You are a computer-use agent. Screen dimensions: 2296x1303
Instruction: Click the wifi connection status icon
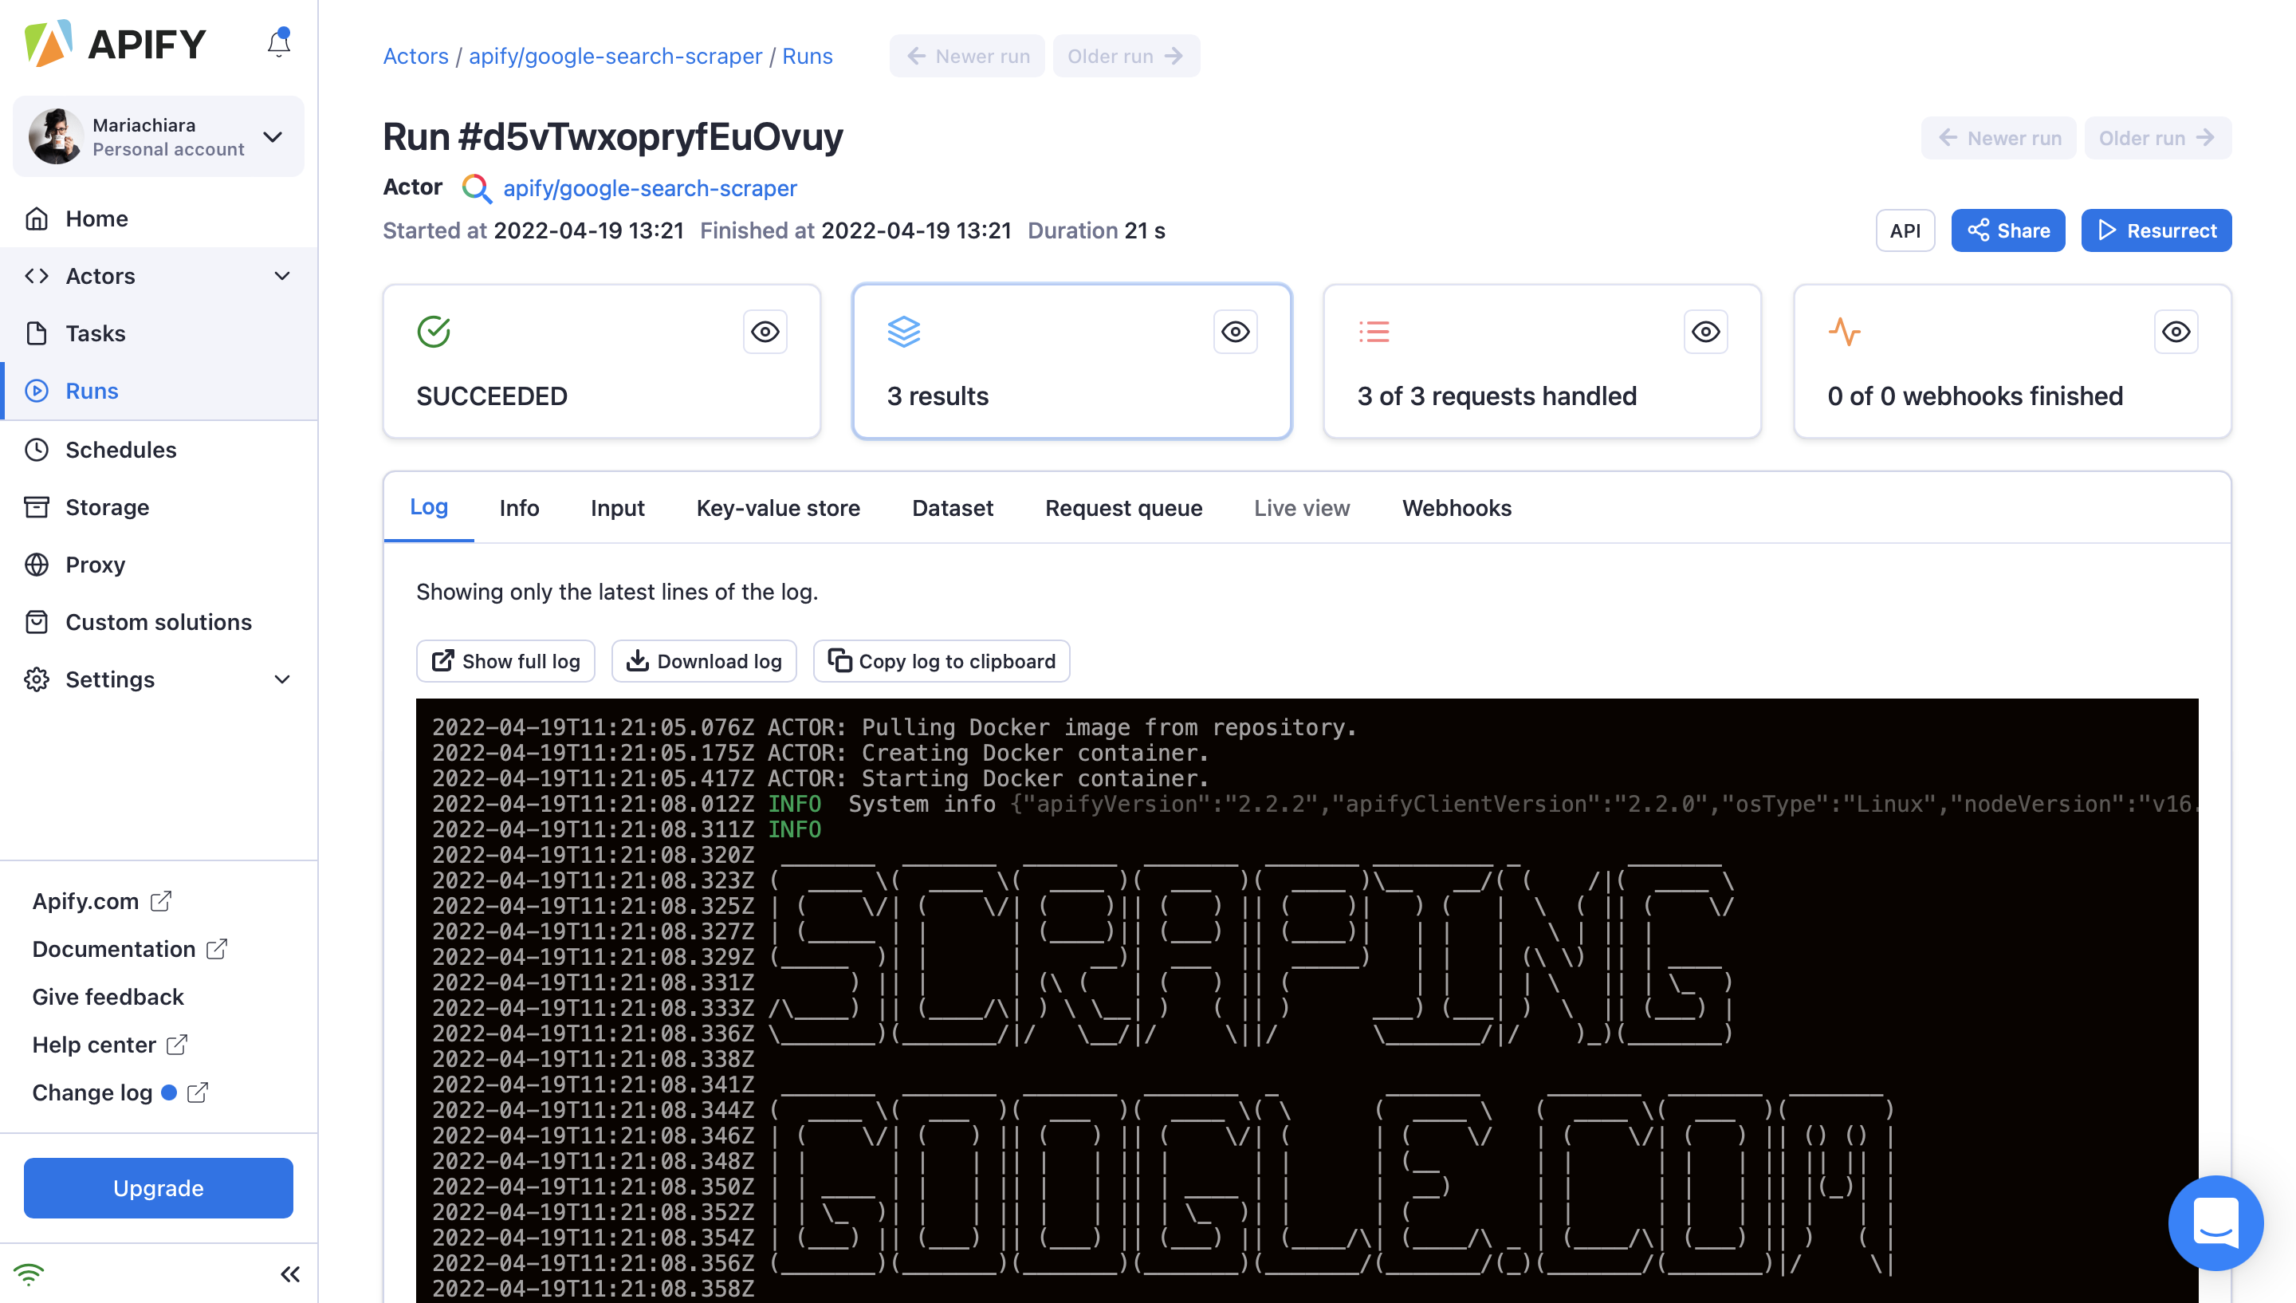[29, 1274]
